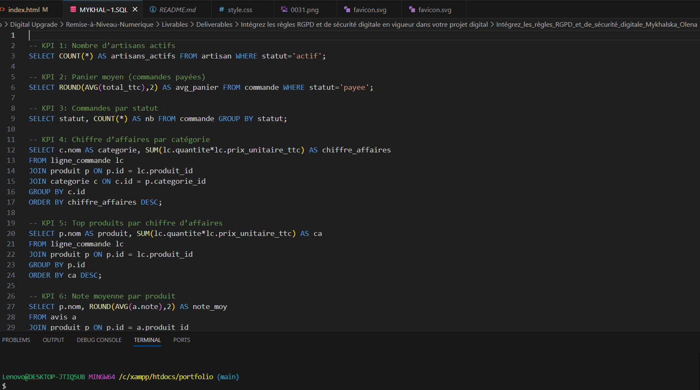The image size is (700, 390).
Task: Switch to the README.md tab
Action: pyautogui.click(x=177, y=10)
